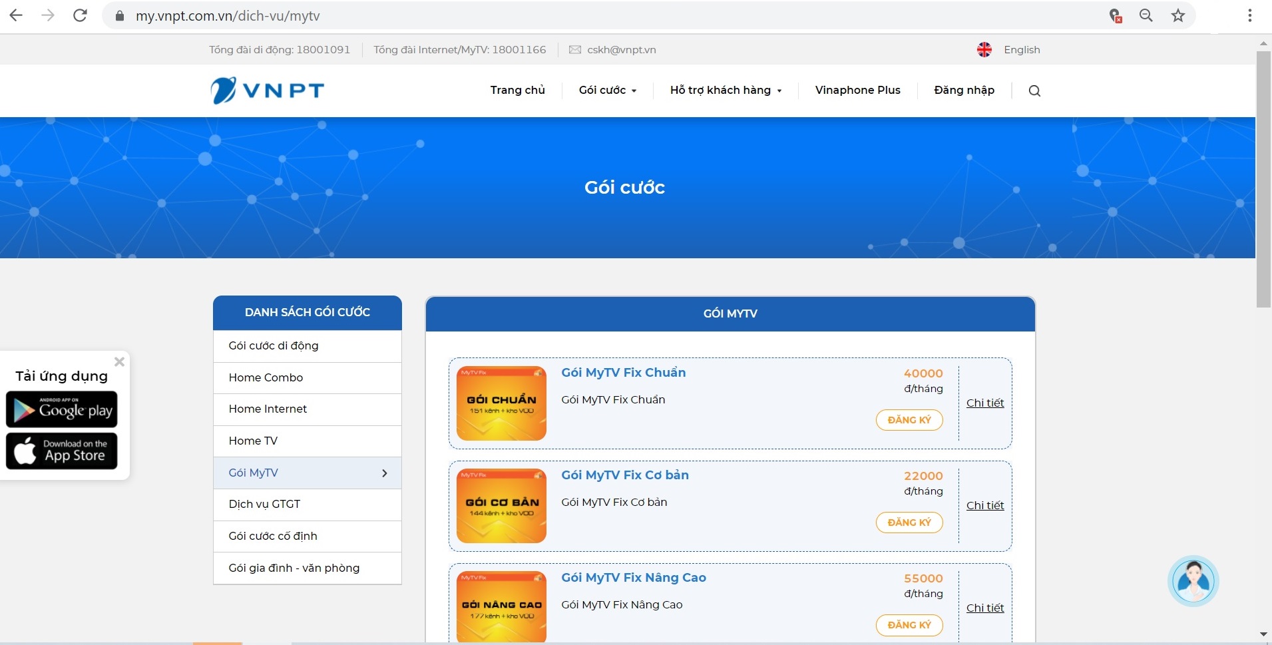Viewport: 1272px width, 645px height.
Task: Select Trang chủ in the navigation menu
Action: (517, 90)
